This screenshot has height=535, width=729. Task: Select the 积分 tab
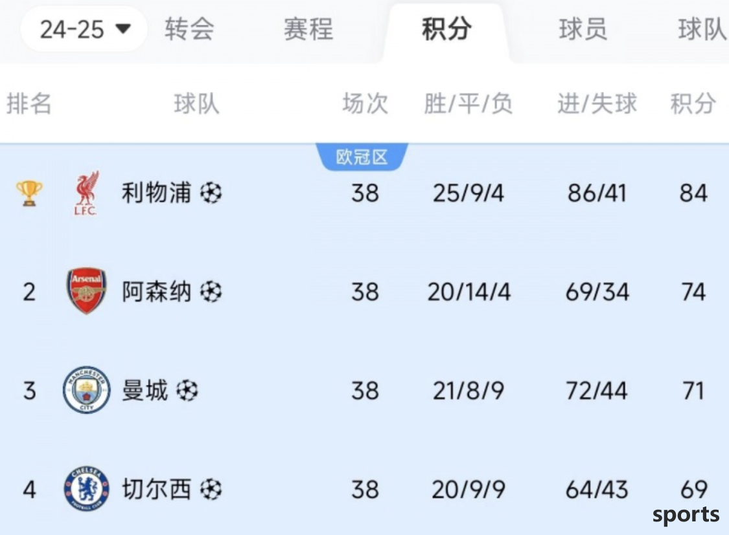click(446, 29)
